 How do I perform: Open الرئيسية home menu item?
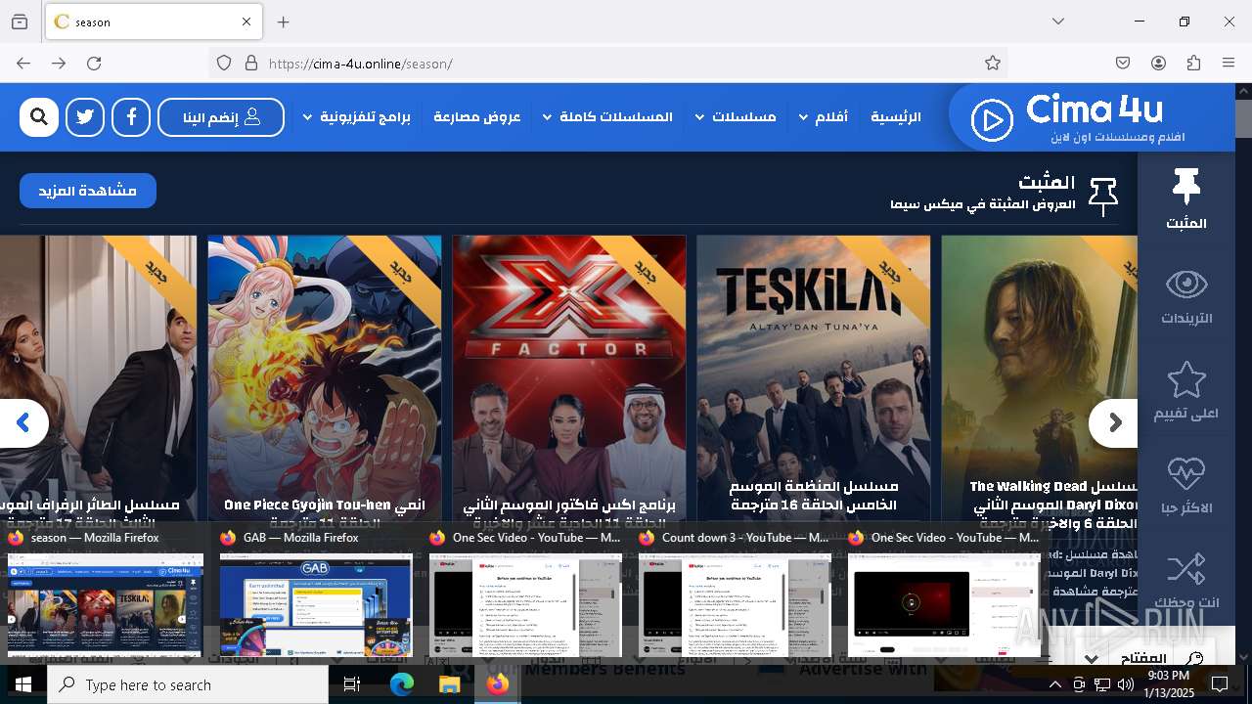click(x=896, y=117)
